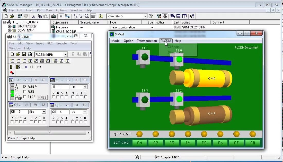Check the STOP checkbox in CPU panel
283x162 pixels.
[25, 97]
